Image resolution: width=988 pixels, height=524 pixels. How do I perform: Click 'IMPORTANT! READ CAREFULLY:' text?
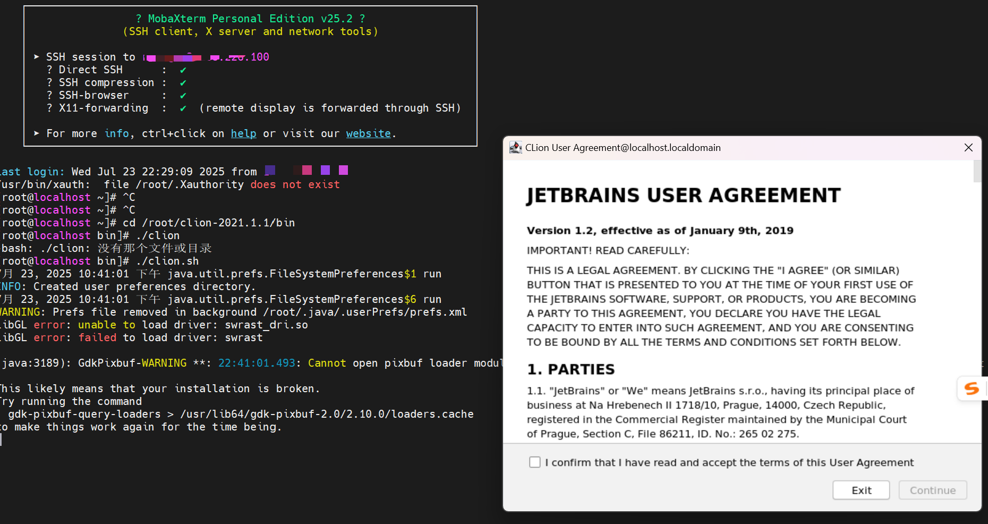(x=608, y=250)
